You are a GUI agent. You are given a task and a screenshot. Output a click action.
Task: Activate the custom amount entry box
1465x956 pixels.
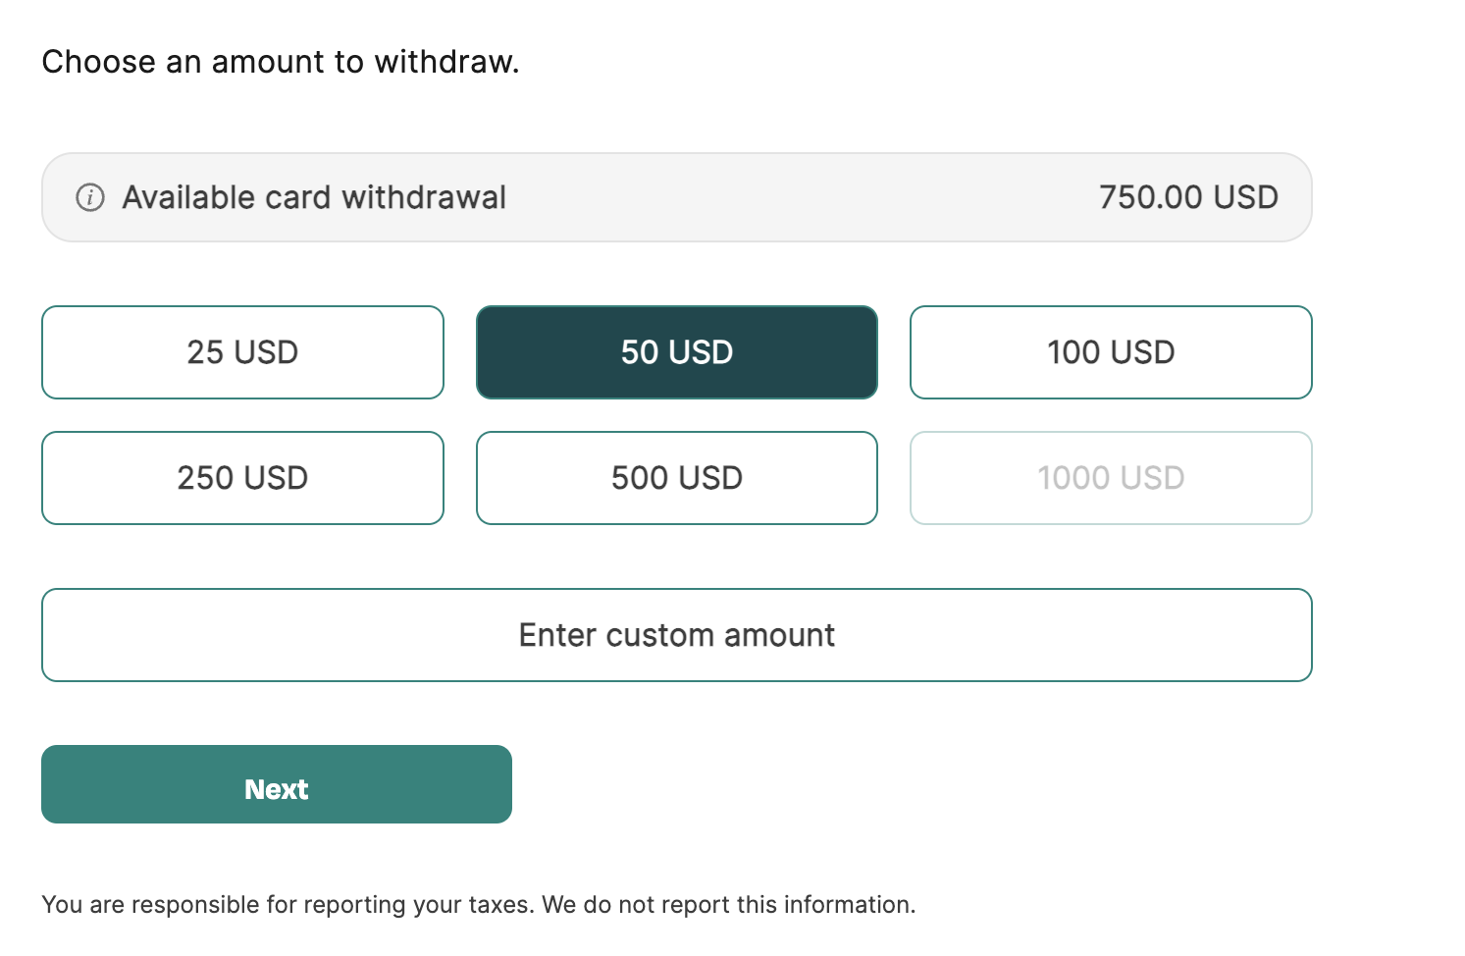click(676, 635)
